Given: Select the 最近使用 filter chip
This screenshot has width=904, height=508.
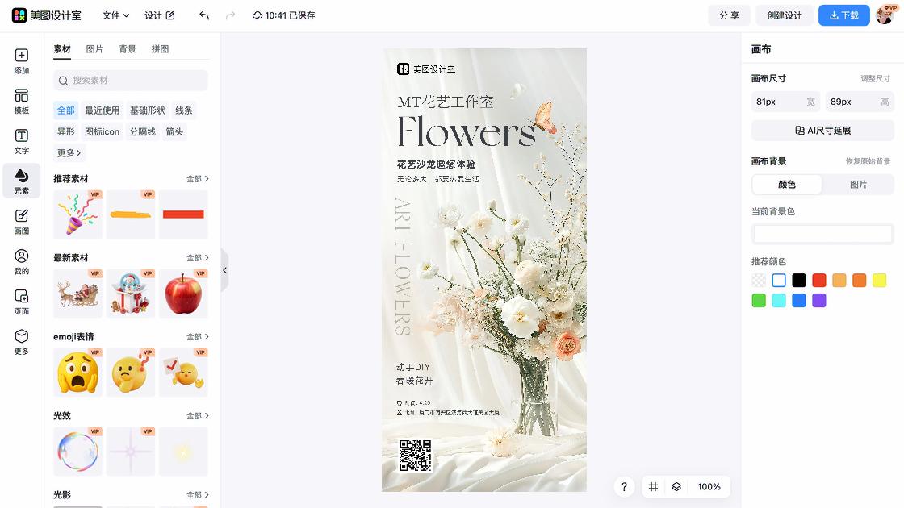Looking at the screenshot, I should tap(103, 110).
